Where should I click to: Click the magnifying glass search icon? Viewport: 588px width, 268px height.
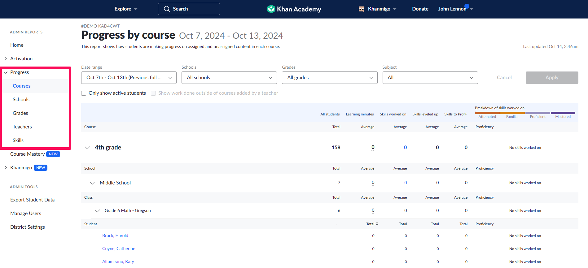tap(167, 9)
